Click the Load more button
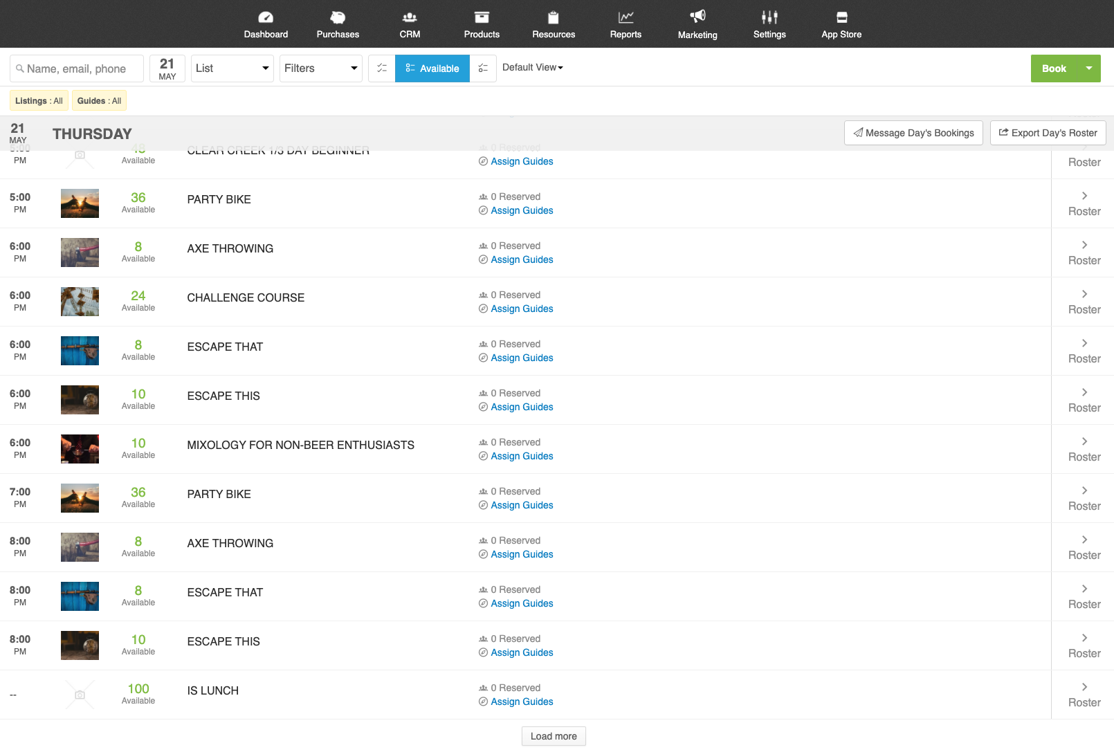The image size is (1114, 752). [554, 736]
